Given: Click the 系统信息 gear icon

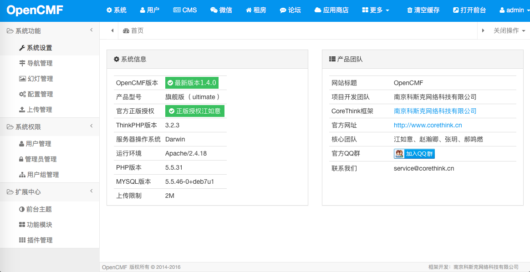Looking at the screenshot, I should 117,59.
